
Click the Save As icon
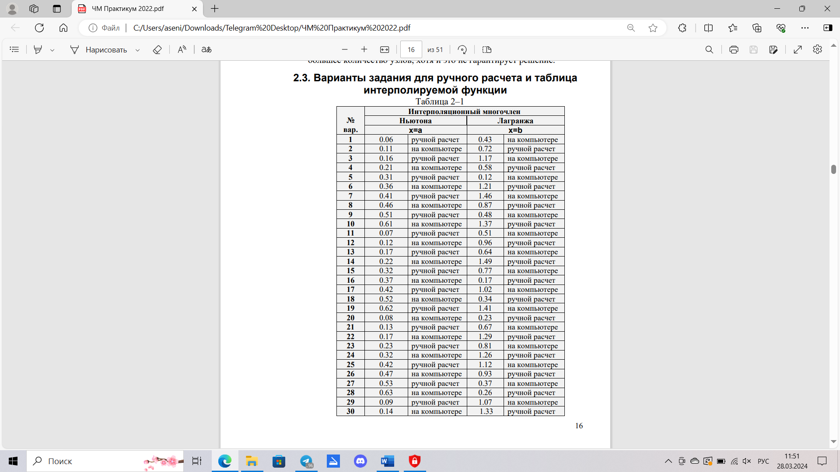pos(773,49)
